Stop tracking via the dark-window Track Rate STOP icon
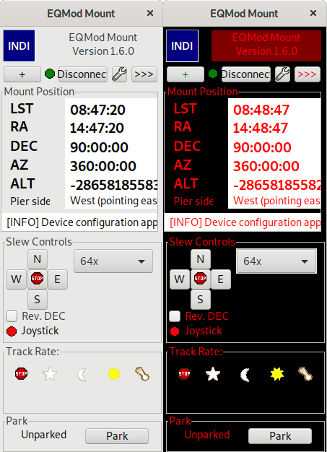The width and height of the screenshot is (327, 452). (x=184, y=373)
